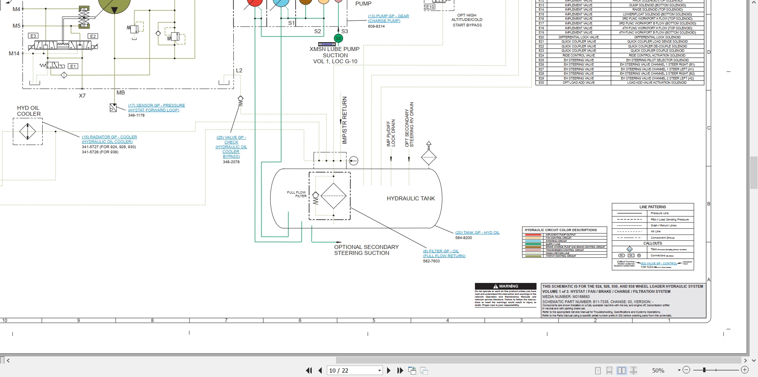Click the HYD OIL COOLER symbol
Image resolution: width=758 pixels, height=377 pixels.
click(28, 131)
